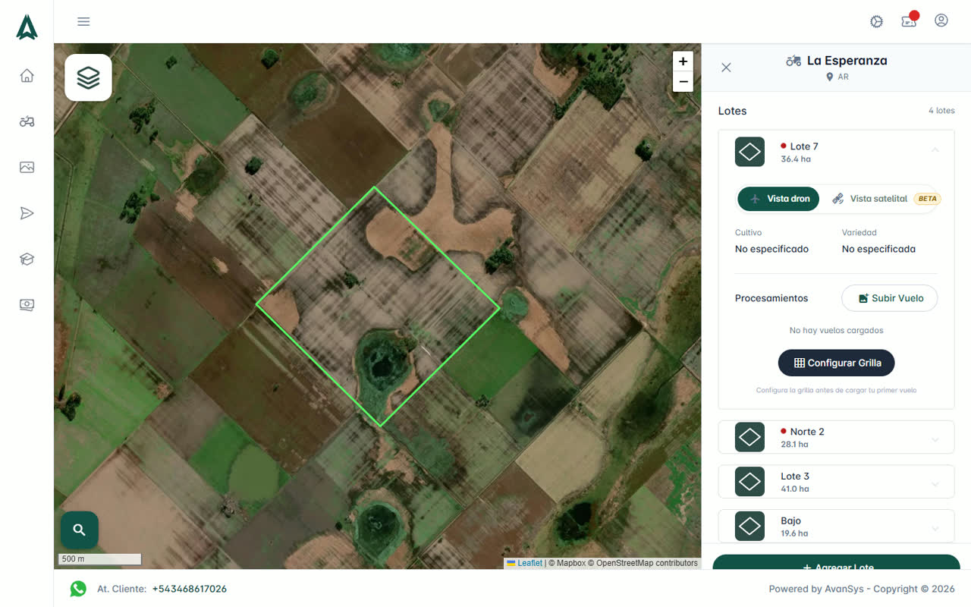
Task: Open the user profile icon
Action: (941, 20)
